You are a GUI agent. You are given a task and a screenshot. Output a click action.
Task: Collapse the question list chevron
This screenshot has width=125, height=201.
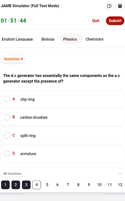click(x=120, y=174)
